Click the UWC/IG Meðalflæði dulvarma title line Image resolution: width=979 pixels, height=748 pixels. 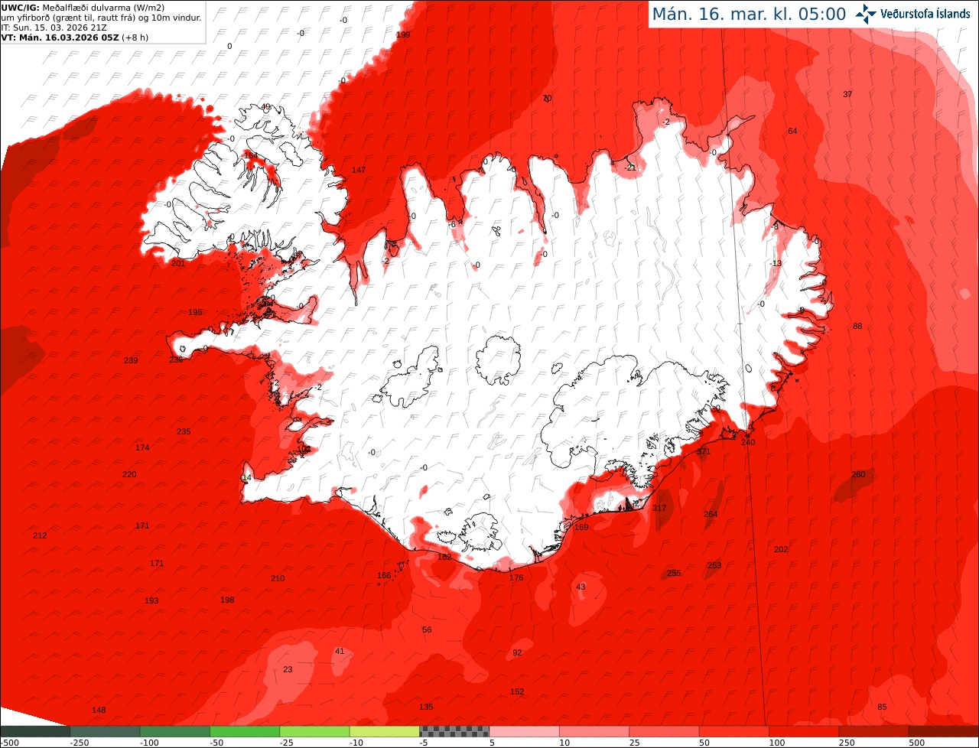coord(83,8)
